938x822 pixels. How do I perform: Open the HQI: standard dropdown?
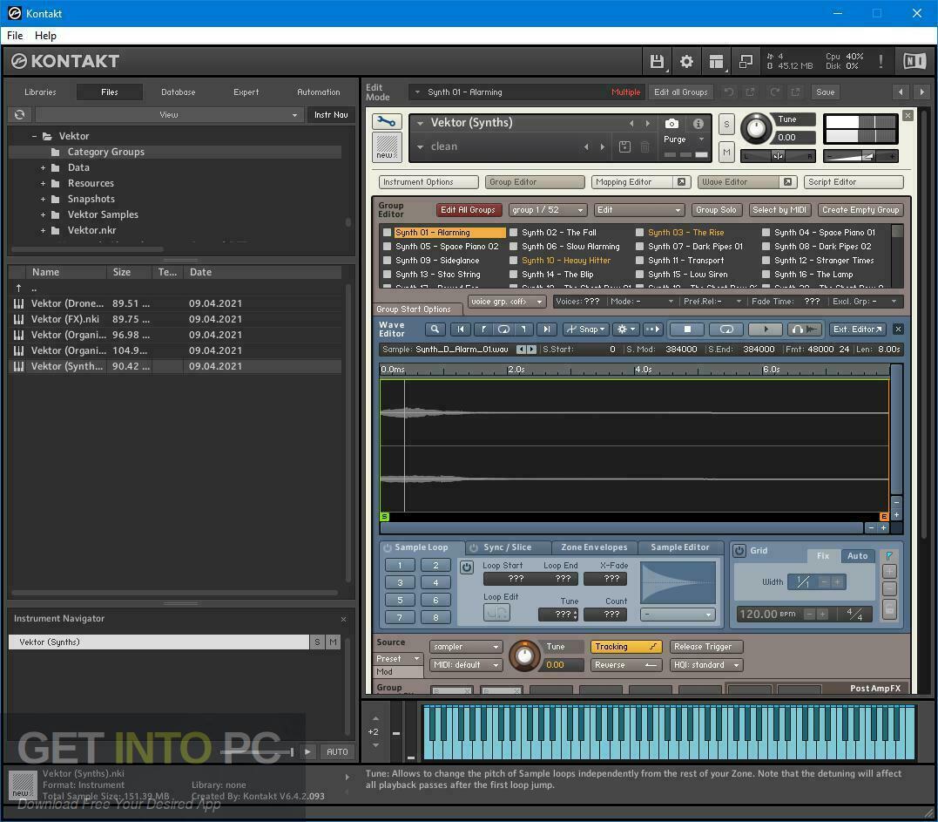705,665
